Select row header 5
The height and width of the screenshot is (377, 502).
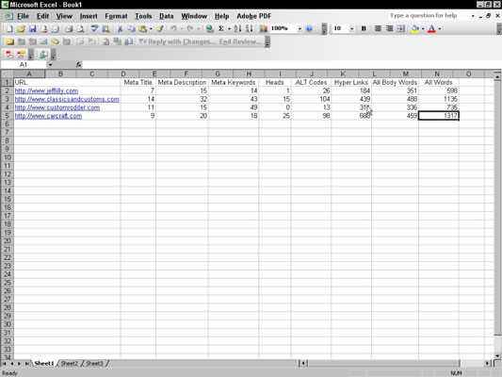(7, 116)
